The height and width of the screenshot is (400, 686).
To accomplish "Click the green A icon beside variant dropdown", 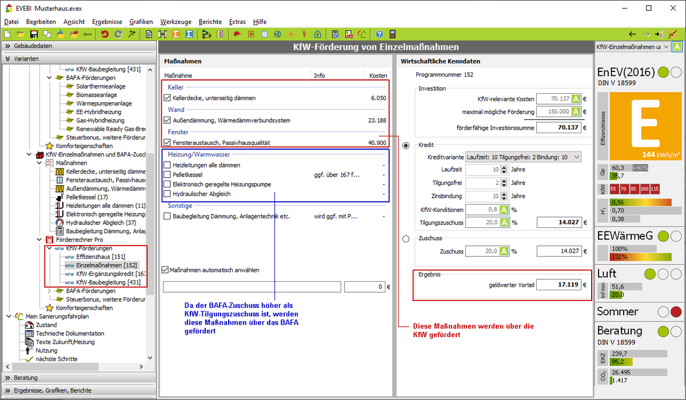I will pyautogui.click(x=677, y=46).
